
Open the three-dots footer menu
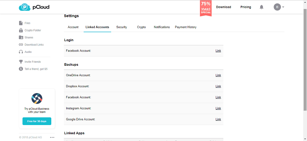click(52, 138)
